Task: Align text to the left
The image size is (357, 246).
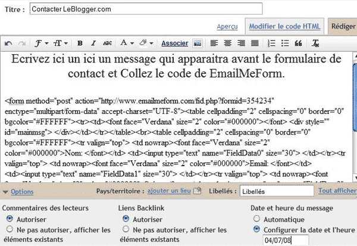Action: click(214, 43)
